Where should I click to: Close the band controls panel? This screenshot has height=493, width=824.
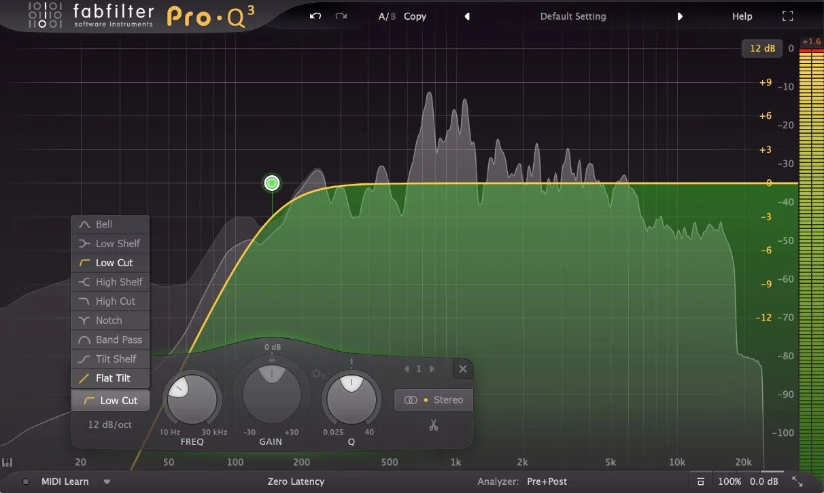click(x=462, y=369)
